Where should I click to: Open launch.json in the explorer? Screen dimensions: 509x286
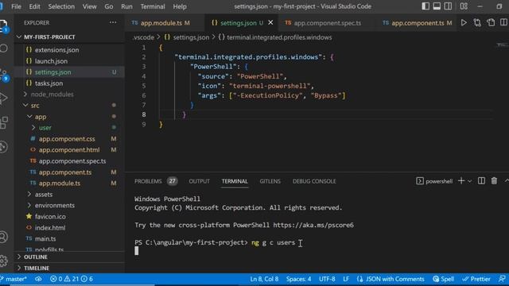tap(51, 61)
